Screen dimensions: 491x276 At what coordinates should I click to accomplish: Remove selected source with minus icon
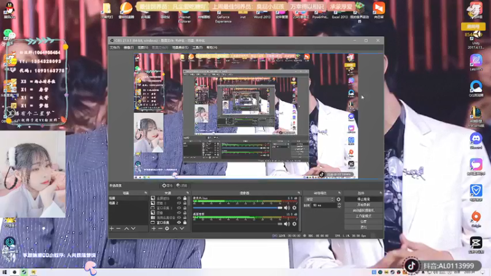click(x=160, y=229)
